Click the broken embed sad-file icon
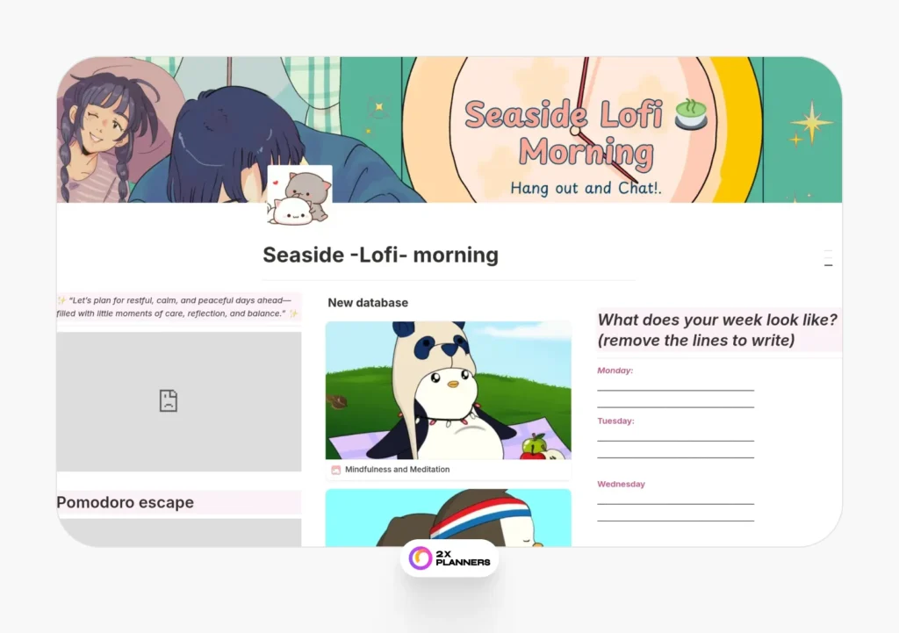 168,401
